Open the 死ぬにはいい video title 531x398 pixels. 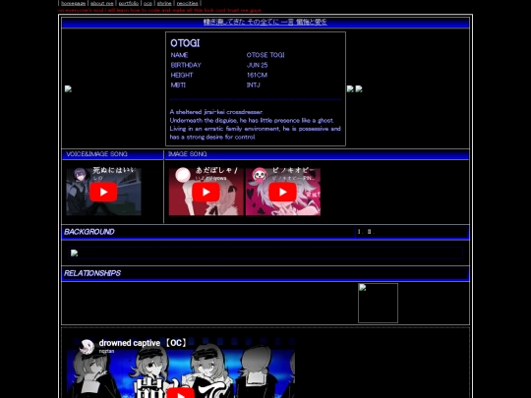[114, 171]
